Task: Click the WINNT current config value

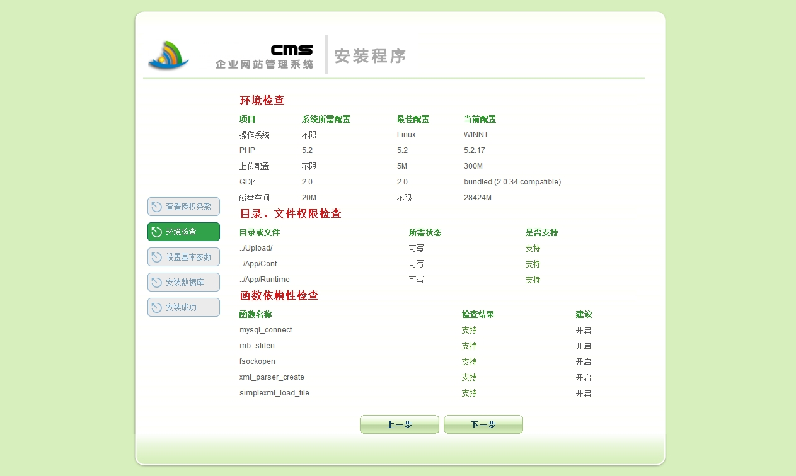Action: click(476, 135)
